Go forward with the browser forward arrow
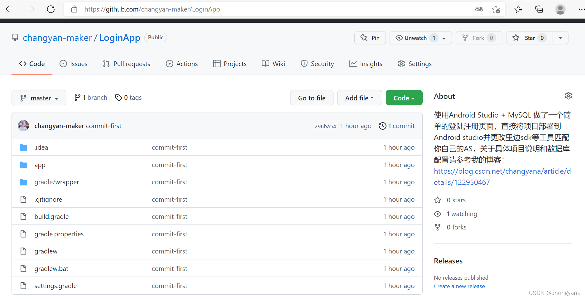 pos(30,9)
